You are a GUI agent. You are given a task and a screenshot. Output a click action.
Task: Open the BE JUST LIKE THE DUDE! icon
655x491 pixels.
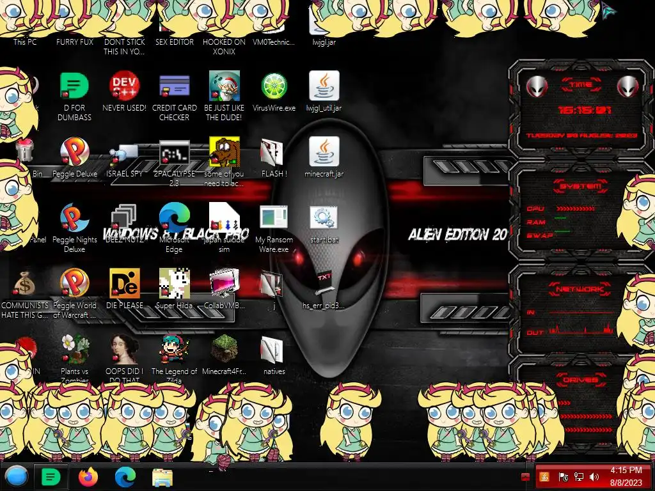[225, 86]
